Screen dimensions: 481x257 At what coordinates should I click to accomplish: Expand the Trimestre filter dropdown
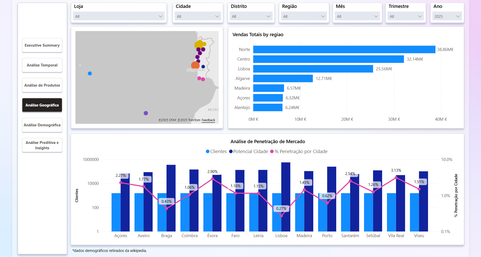click(406, 16)
